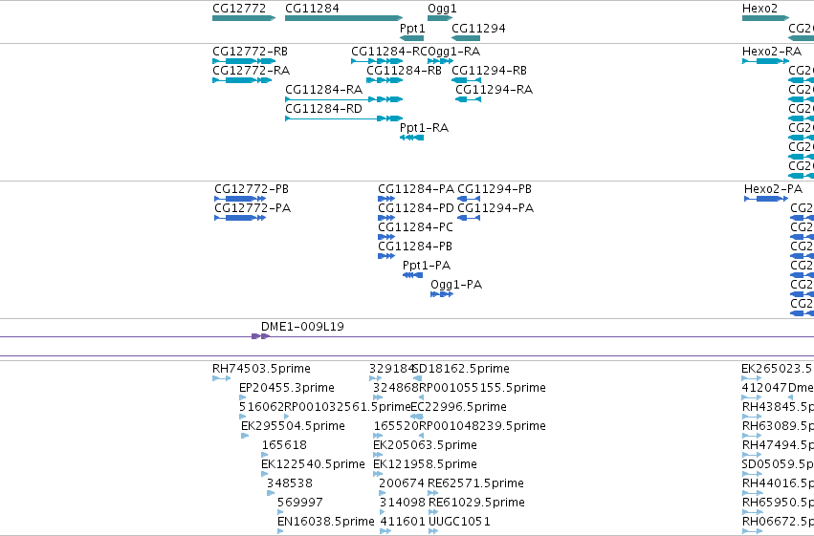
Task: Click the SD18162.5prime EST label
Action: coord(461,369)
